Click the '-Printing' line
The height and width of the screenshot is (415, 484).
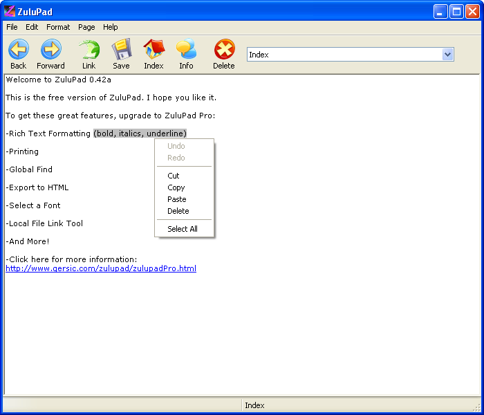coord(22,151)
